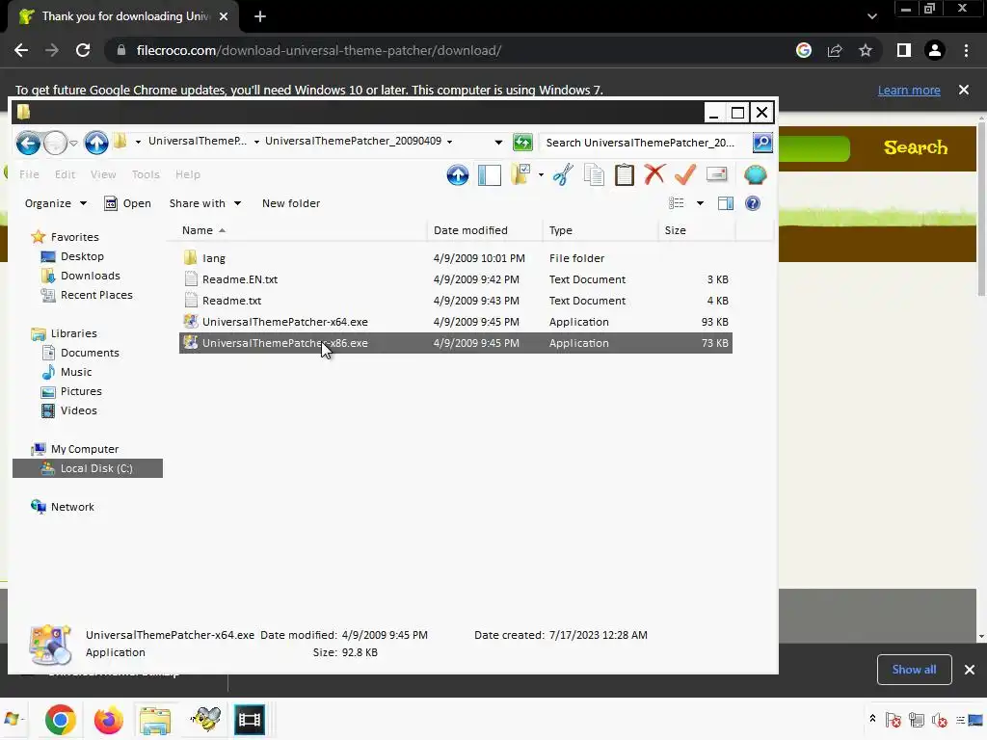This screenshot has height=740, width=987.
Task: Click the Search UniversalThemePatcher input field
Action: click(x=645, y=143)
